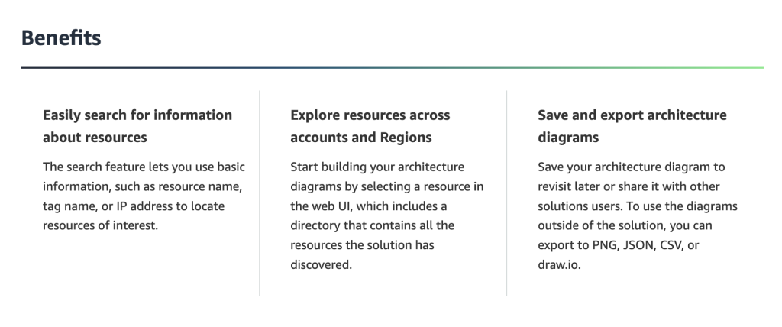Click the gradient divider line under Benefits
Viewport: 782px width, 327px height.
[391, 68]
